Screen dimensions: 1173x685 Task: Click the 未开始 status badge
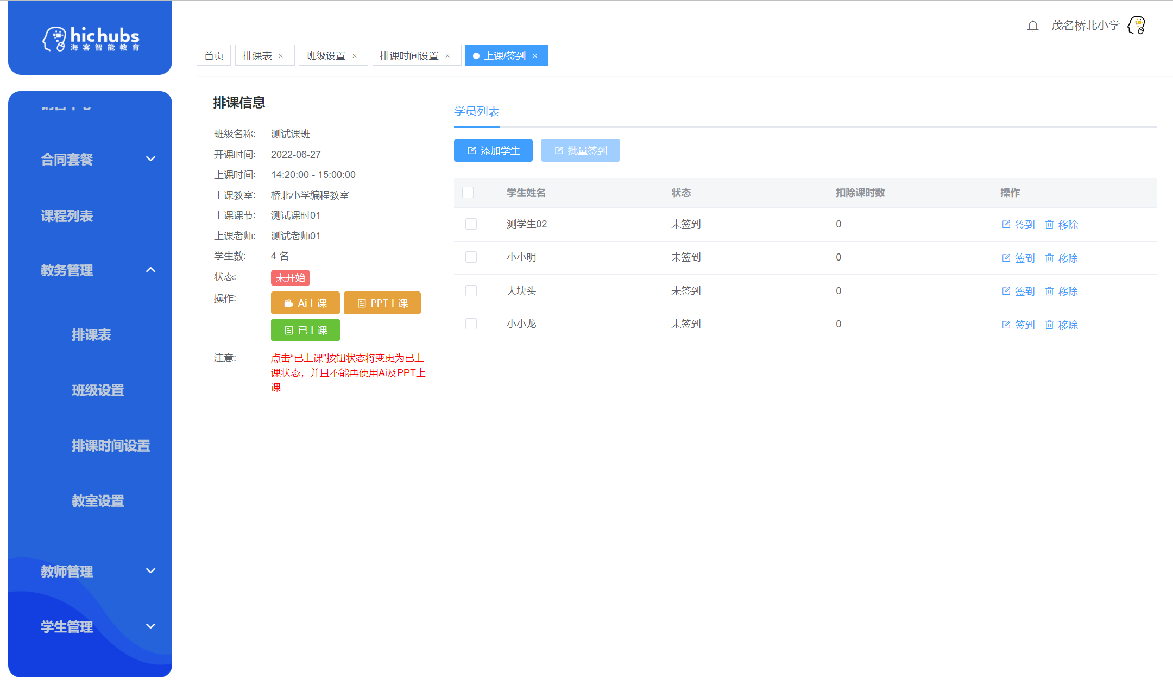click(290, 277)
